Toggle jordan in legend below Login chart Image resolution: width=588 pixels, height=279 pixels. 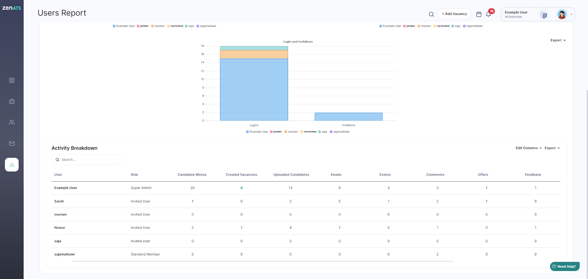(x=276, y=132)
